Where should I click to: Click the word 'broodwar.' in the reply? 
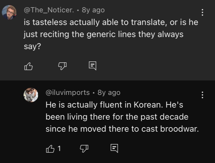pos(179,129)
